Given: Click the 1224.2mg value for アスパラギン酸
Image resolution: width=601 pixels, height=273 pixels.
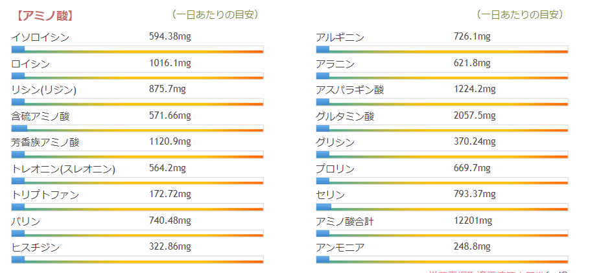Looking at the screenshot, I should pos(475,89).
